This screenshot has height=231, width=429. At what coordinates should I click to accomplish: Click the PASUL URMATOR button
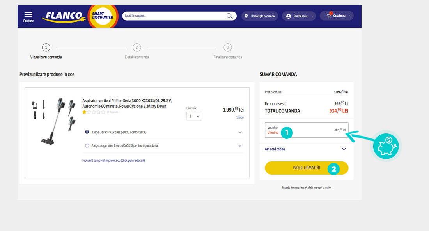click(x=307, y=168)
